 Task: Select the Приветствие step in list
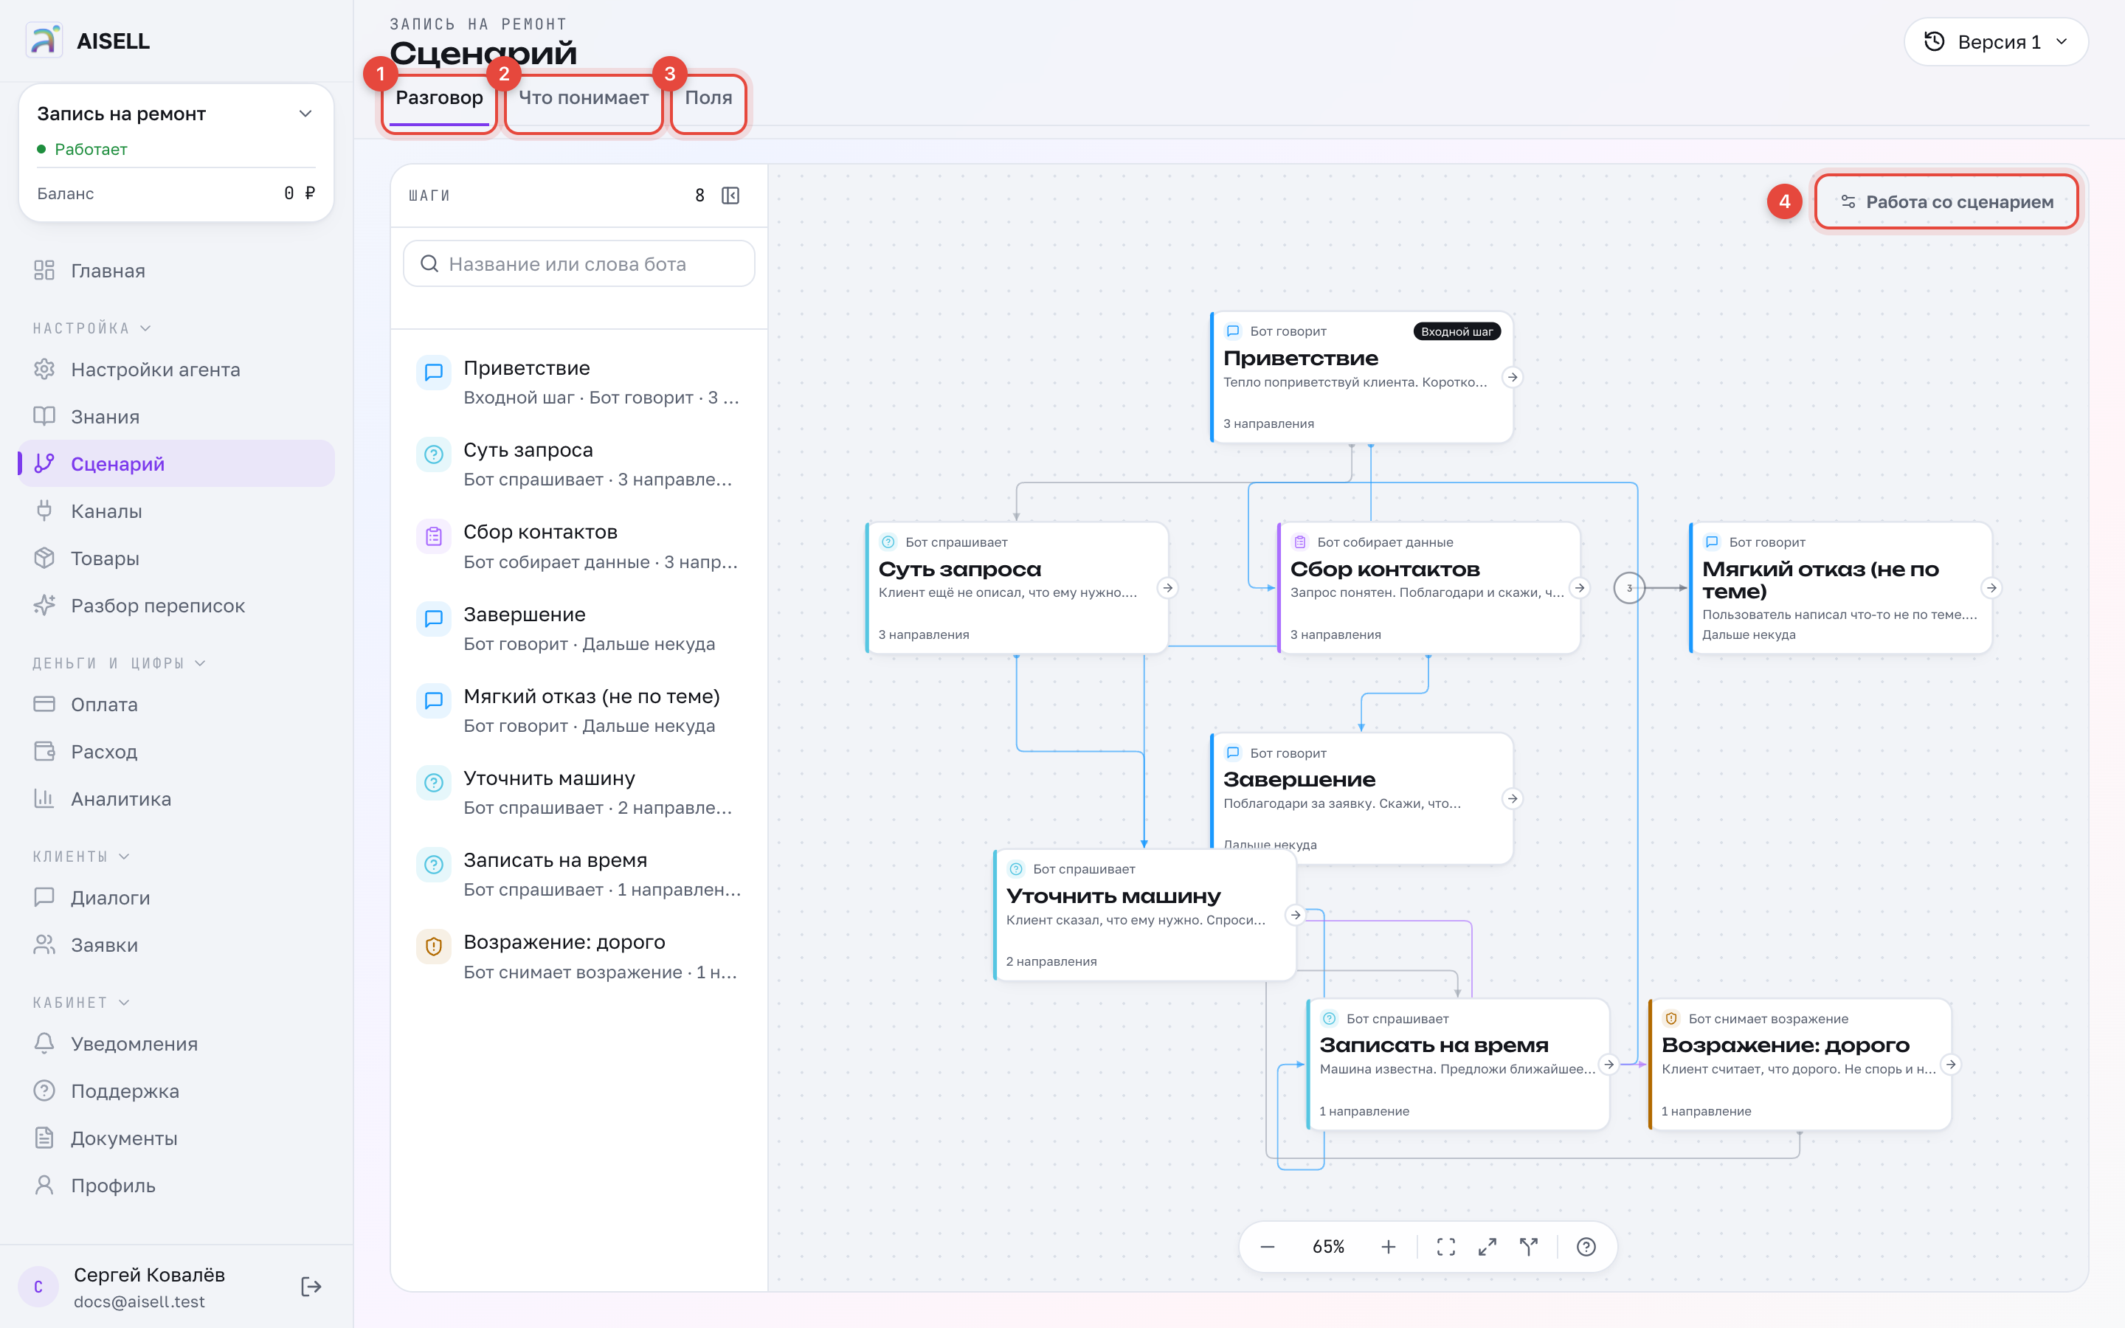(x=578, y=382)
